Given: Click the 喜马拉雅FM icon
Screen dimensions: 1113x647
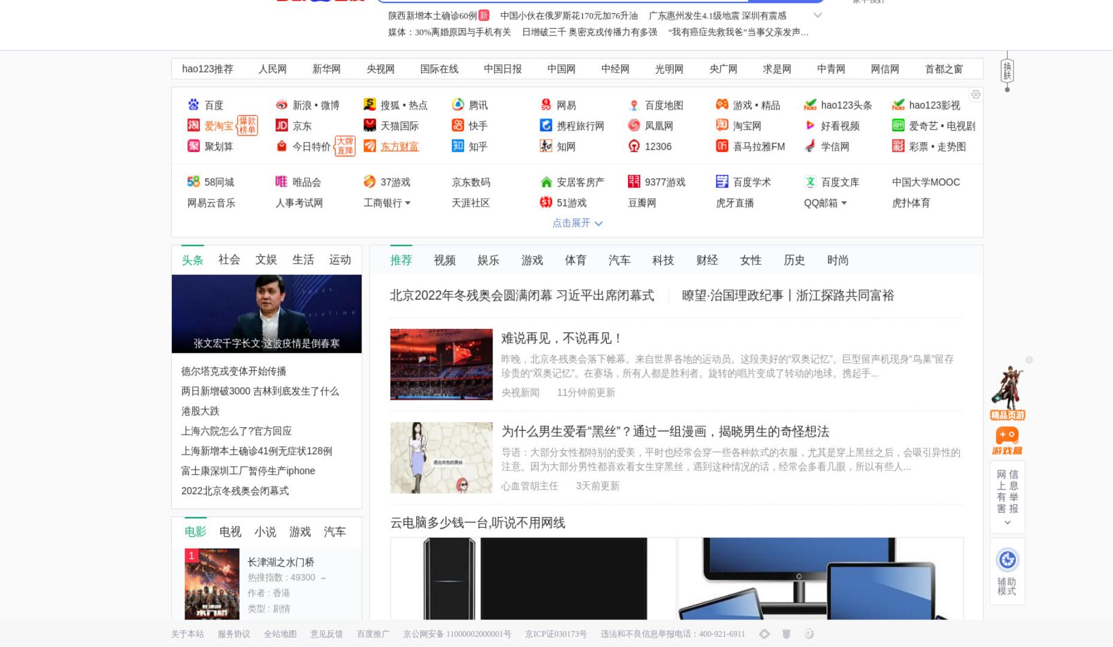Looking at the screenshot, I should [722, 146].
